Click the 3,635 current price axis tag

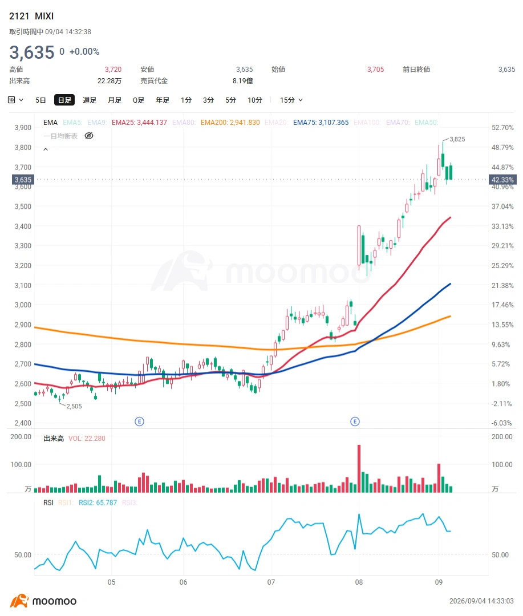point(23,180)
